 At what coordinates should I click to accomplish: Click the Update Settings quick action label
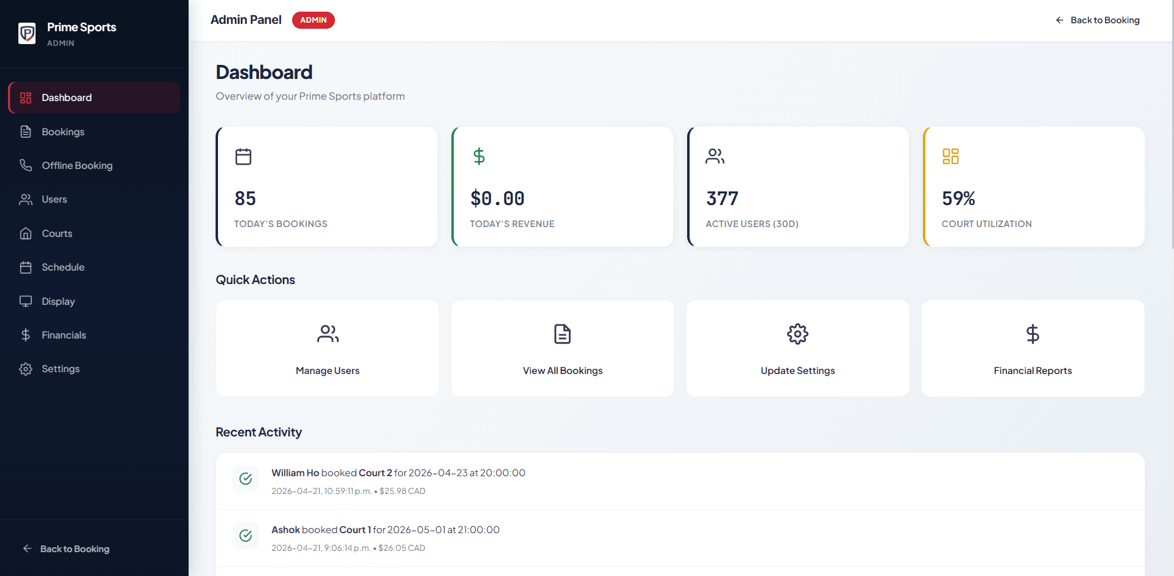click(x=798, y=371)
